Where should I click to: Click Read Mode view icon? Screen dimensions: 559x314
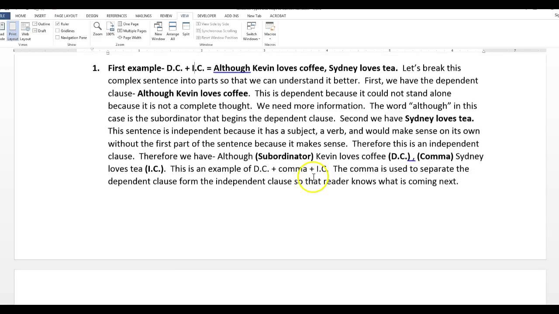2,31
